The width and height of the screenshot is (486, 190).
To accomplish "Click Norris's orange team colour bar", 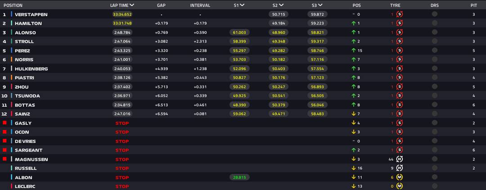I will 11,60.
